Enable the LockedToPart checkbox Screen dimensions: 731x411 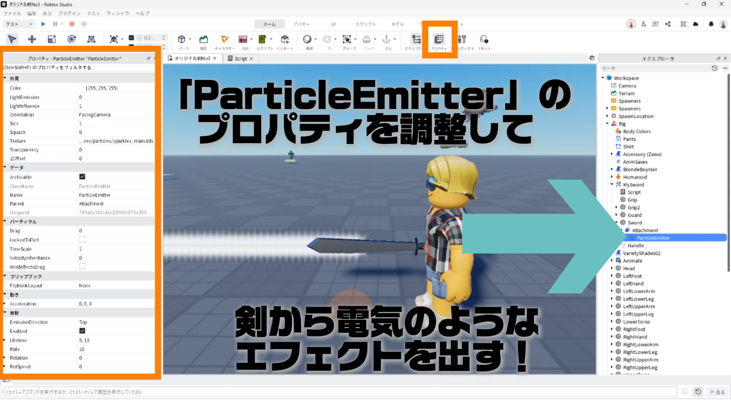pyautogui.click(x=82, y=240)
